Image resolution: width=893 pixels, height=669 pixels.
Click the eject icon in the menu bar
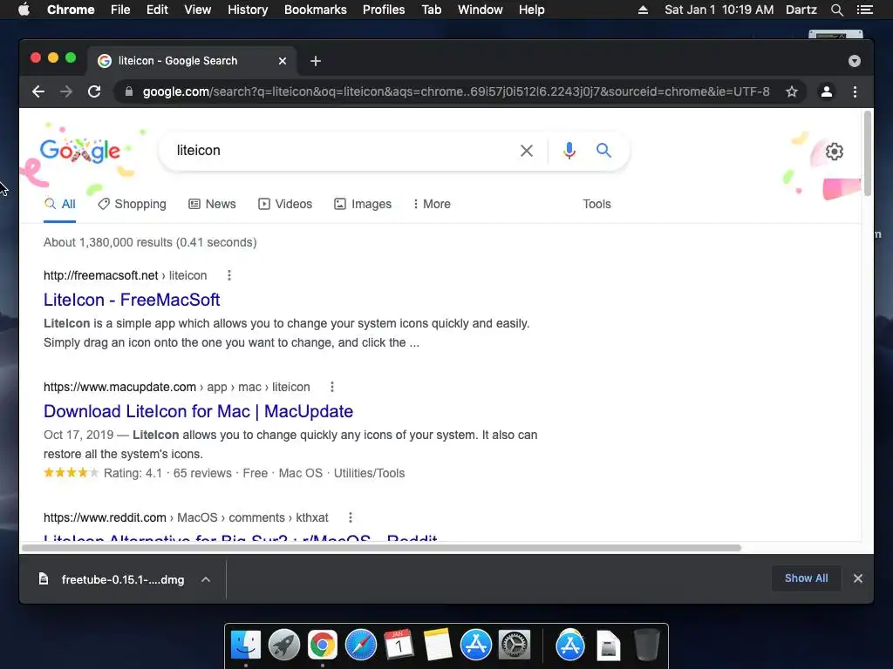643,10
